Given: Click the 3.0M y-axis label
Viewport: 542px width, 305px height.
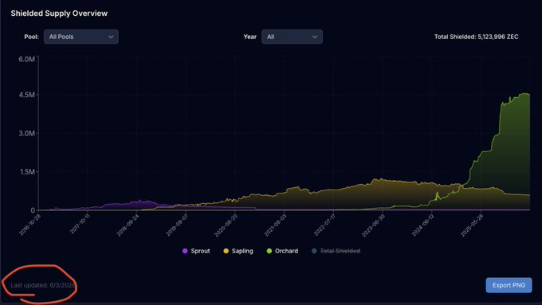Looking at the screenshot, I should (26, 133).
